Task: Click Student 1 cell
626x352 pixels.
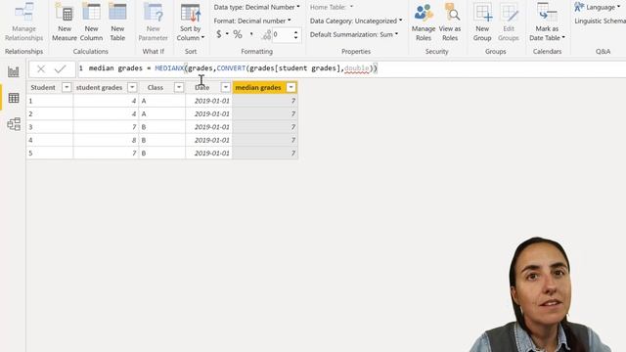Action: pos(50,101)
